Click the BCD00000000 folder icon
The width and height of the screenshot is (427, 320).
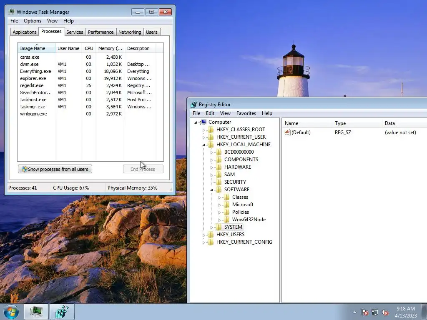click(x=219, y=152)
